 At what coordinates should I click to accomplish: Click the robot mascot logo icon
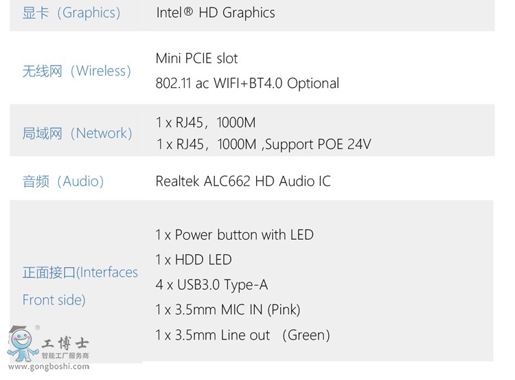(23, 344)
